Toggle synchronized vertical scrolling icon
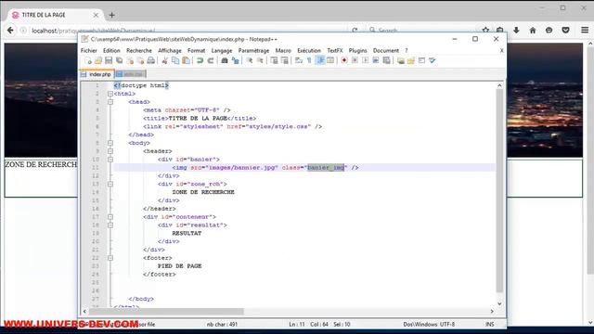This screenshot has width=594, height=334. click(x=274, y=60)
